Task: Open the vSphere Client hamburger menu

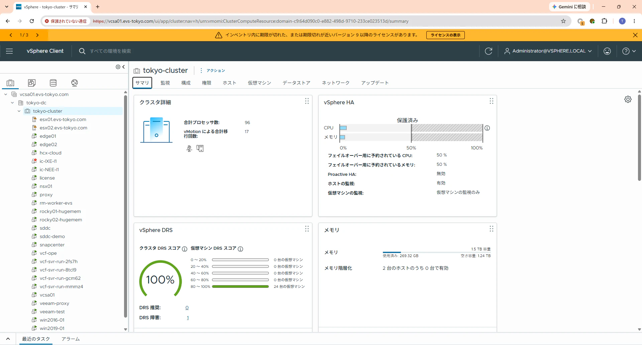Action: (9, 51)
